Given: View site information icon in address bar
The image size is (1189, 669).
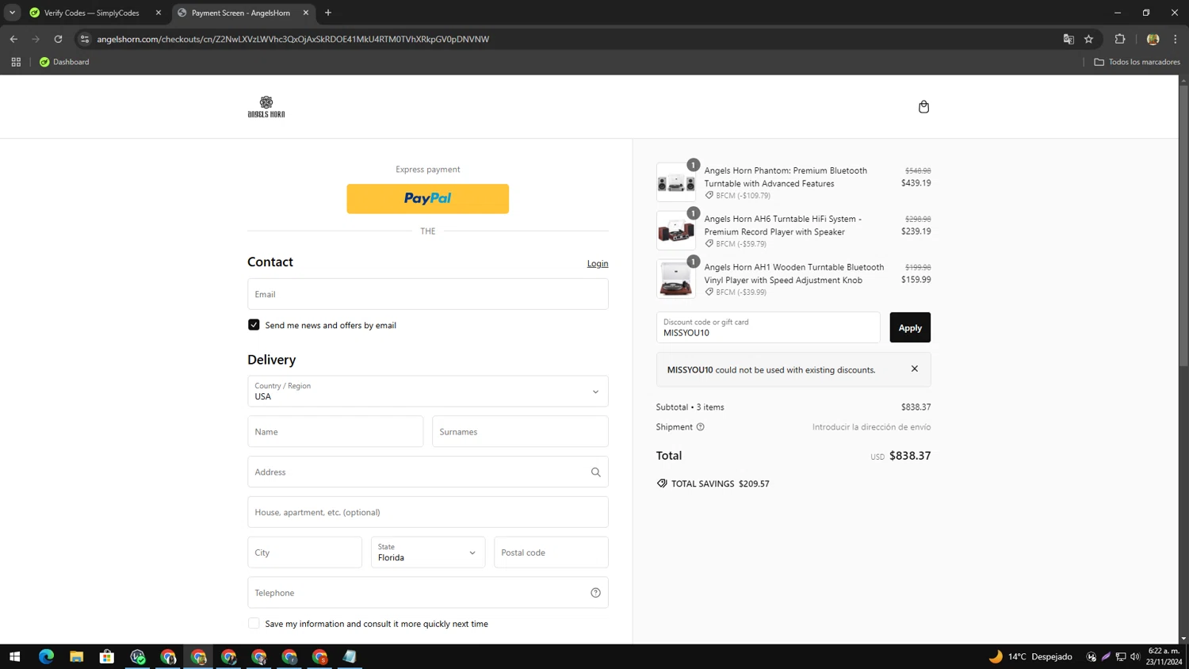Looking at the screenshot, I should (x=85, y=39).
